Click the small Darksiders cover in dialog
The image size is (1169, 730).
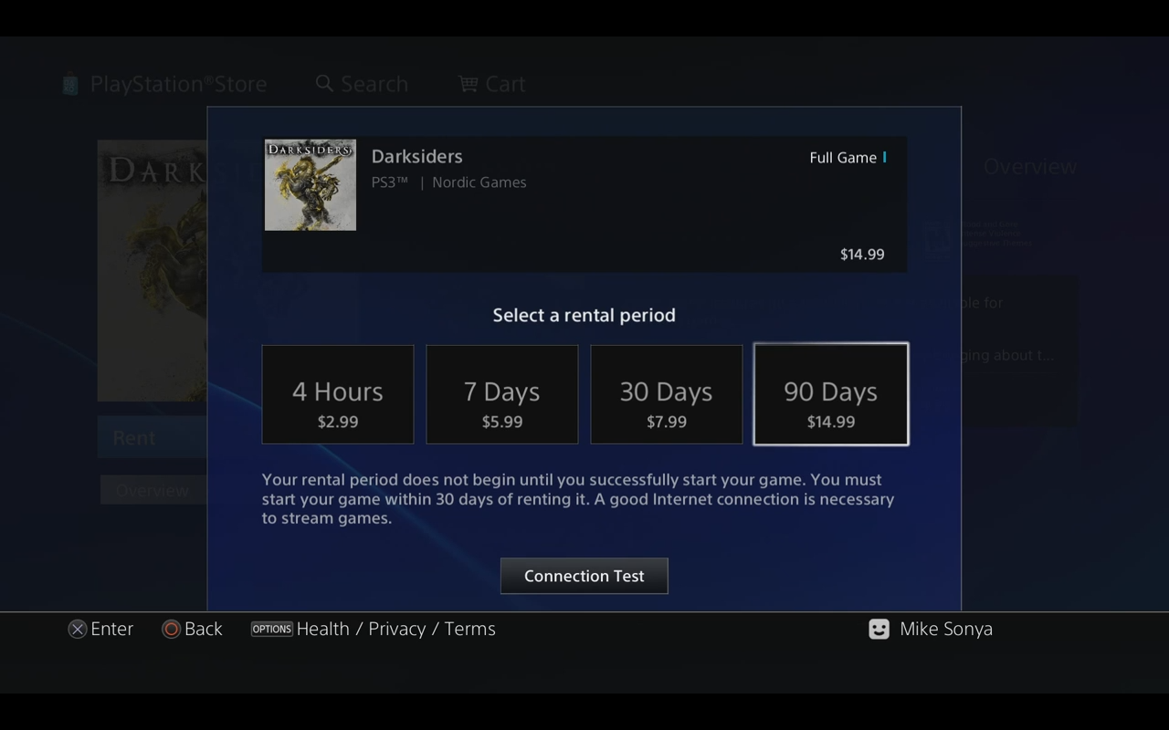(x=311, y=185)
